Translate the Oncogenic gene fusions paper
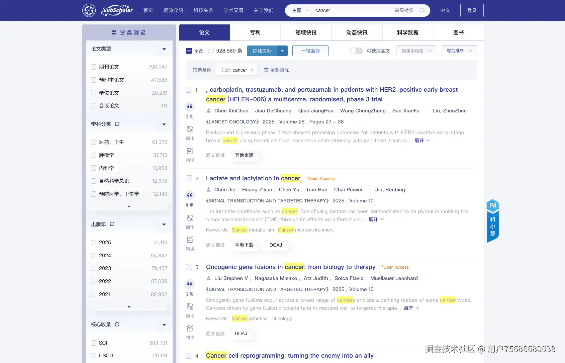Image resolution: width=565 pixels, height=363 pixels. (190, 306)
